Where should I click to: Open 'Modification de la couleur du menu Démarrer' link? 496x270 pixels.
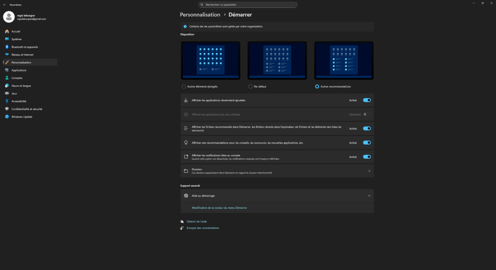(219, 207)
